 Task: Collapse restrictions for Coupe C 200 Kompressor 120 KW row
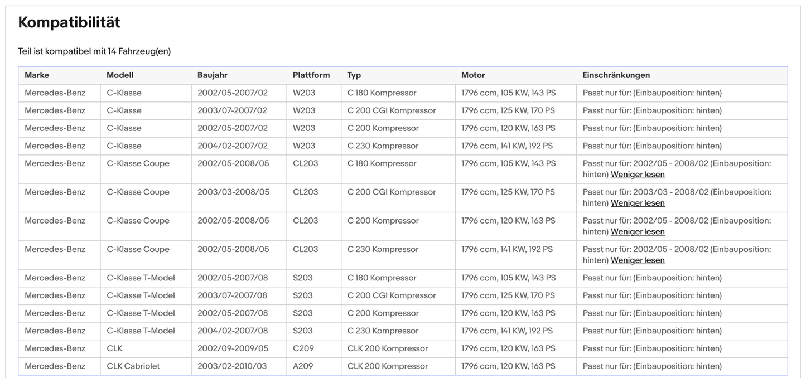point(638,231)
